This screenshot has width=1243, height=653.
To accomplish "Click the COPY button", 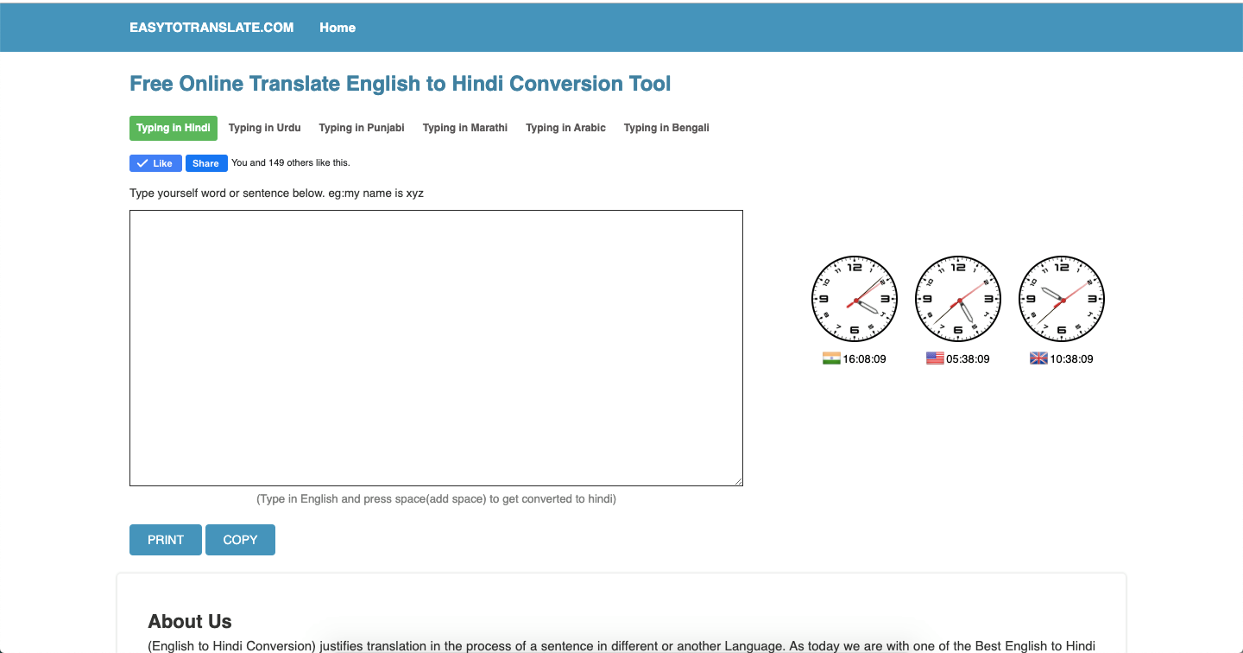I will pyautogui.click(x=240, y=540).
